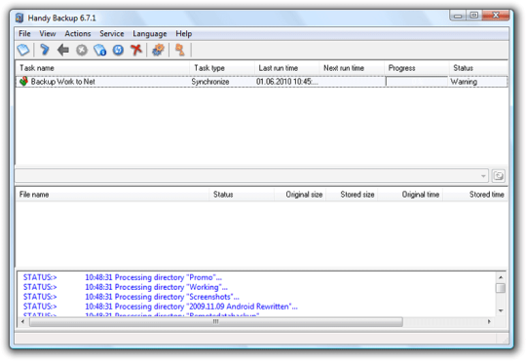This screenshot has width=526, height=361.
Task: Click the red X delete task icon
Action: [x=136, y=50]
